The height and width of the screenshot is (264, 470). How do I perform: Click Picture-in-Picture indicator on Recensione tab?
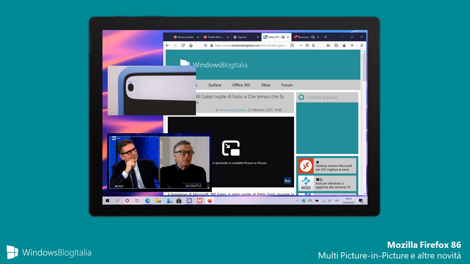pos(313,37)
